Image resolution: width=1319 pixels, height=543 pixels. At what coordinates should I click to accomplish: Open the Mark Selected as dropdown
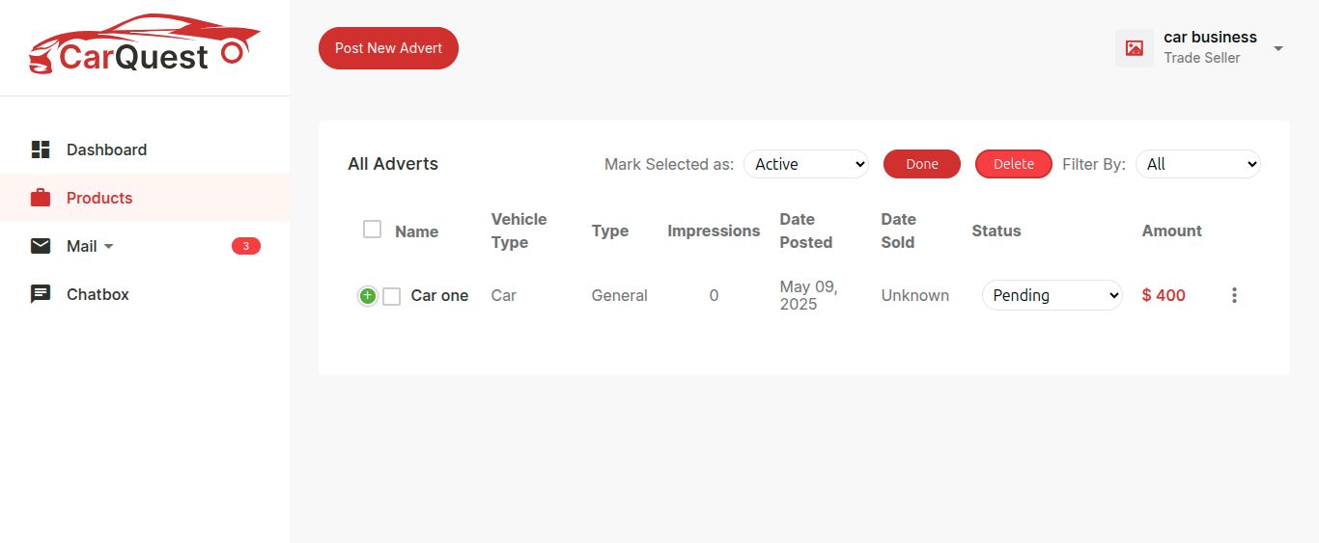click(x=806, y=164)
